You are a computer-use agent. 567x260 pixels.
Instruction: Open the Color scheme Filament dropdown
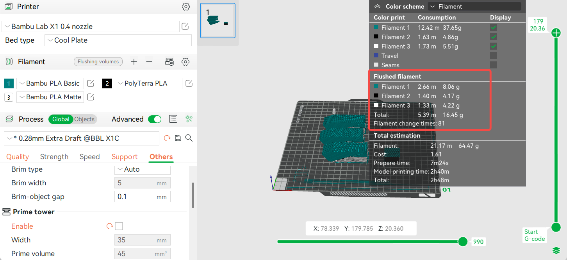(x=474, y=6)
